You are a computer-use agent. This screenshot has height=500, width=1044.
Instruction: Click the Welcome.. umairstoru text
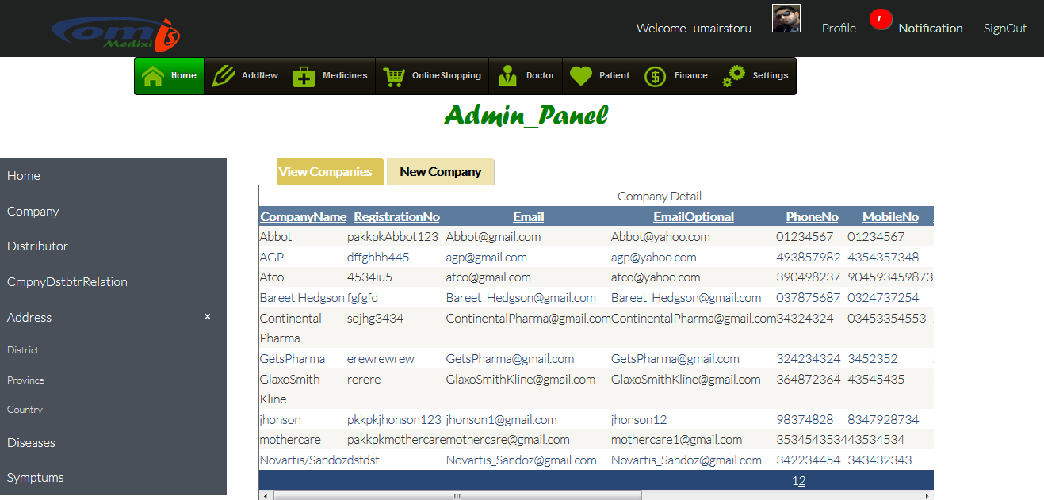click(694, 29)
